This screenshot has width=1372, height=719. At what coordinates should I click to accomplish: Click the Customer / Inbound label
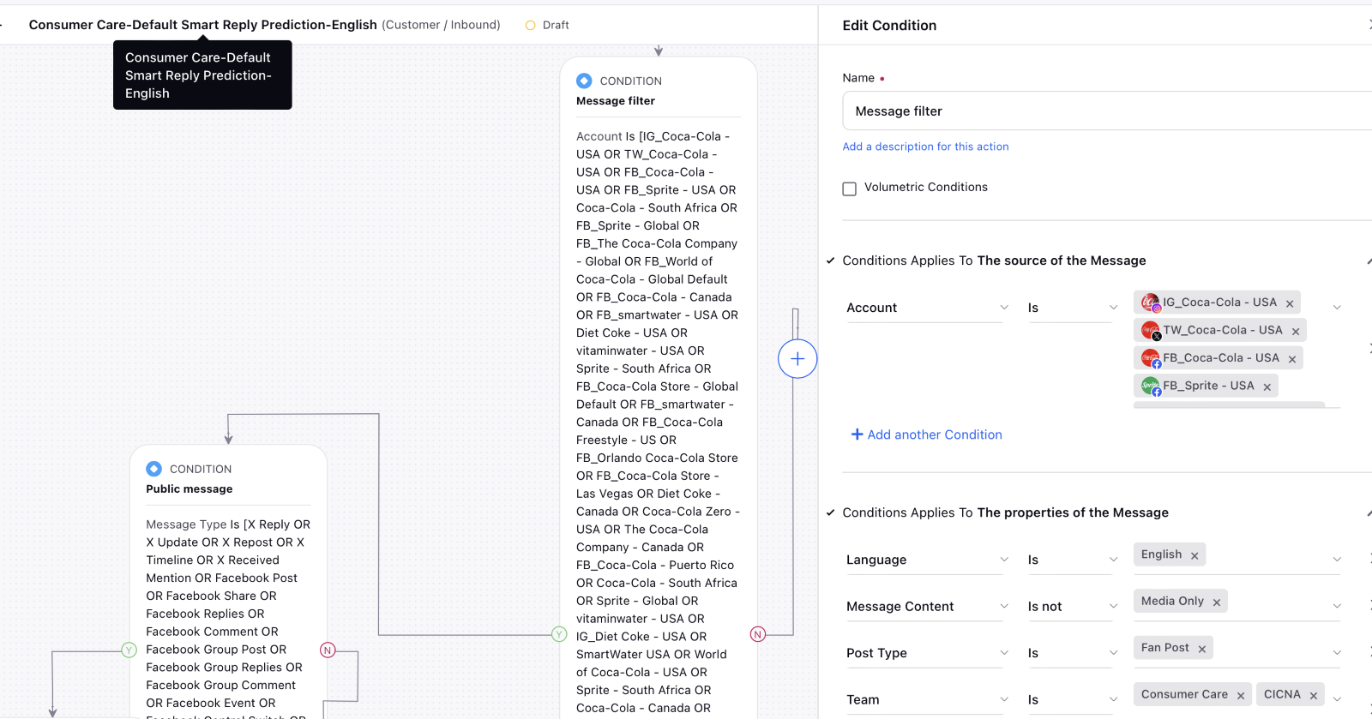pyautogui.click(x=441, y=25)
